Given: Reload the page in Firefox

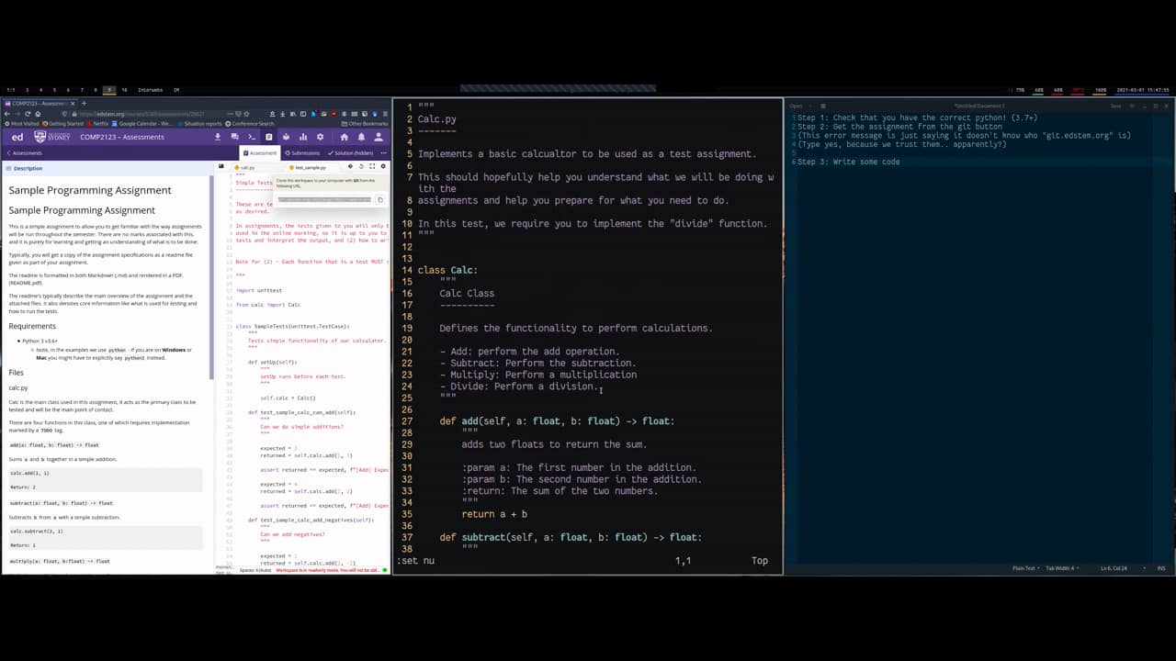Looking at the screenshot, I should [x=28, y=113].
